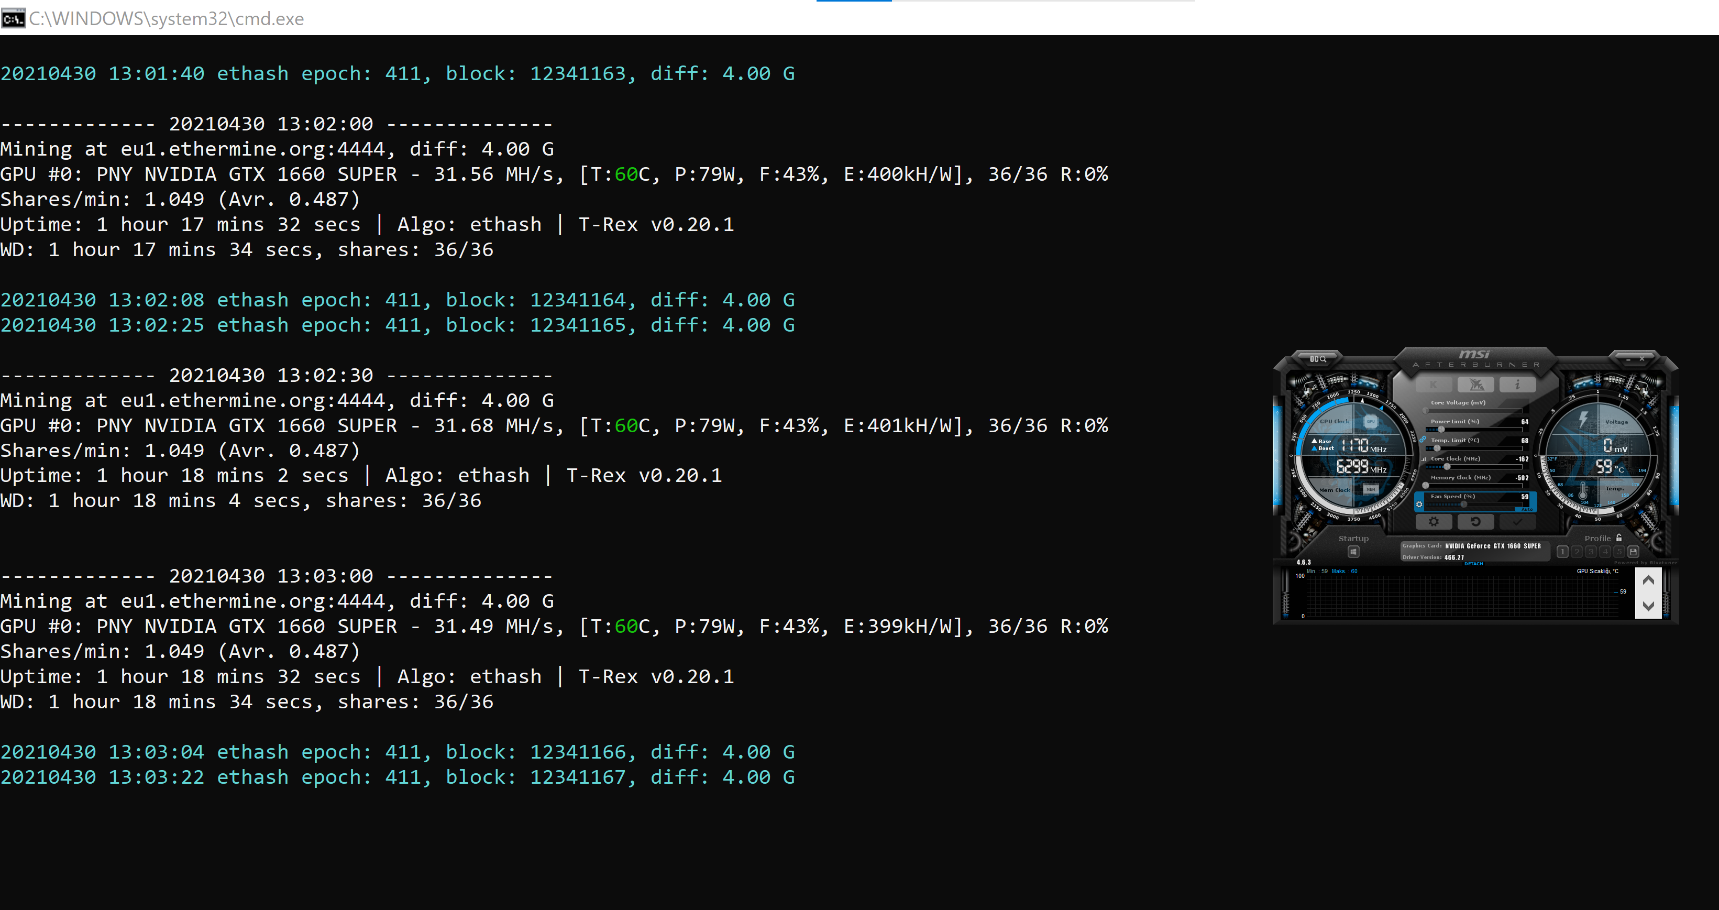1719x910 pixels.
Task: Click the '20210430 13:03:00' separator line
Action: point(276,576)
